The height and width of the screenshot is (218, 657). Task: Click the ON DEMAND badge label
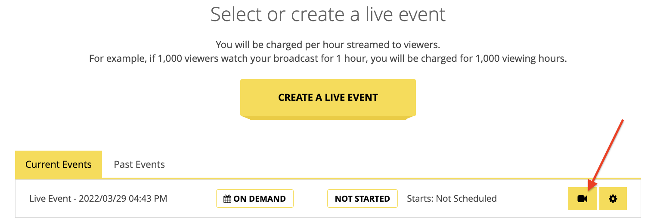coord(255,199)
